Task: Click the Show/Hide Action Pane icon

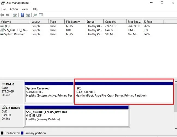Action: pos(28,15)
